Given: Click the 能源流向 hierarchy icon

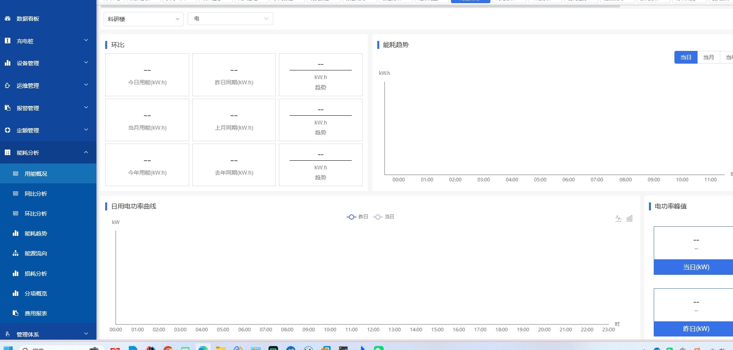Looking at the screenshot, I should 16,253.
